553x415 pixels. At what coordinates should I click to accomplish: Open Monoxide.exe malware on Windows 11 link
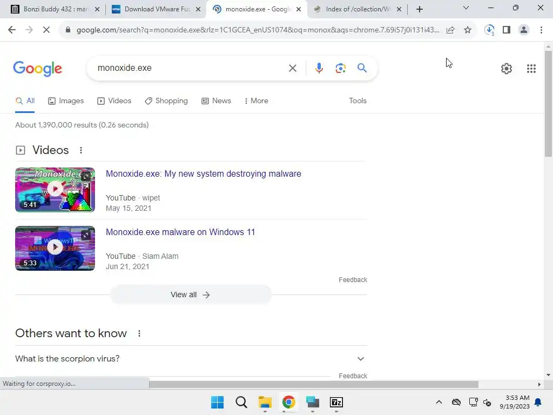pos(180,232)
